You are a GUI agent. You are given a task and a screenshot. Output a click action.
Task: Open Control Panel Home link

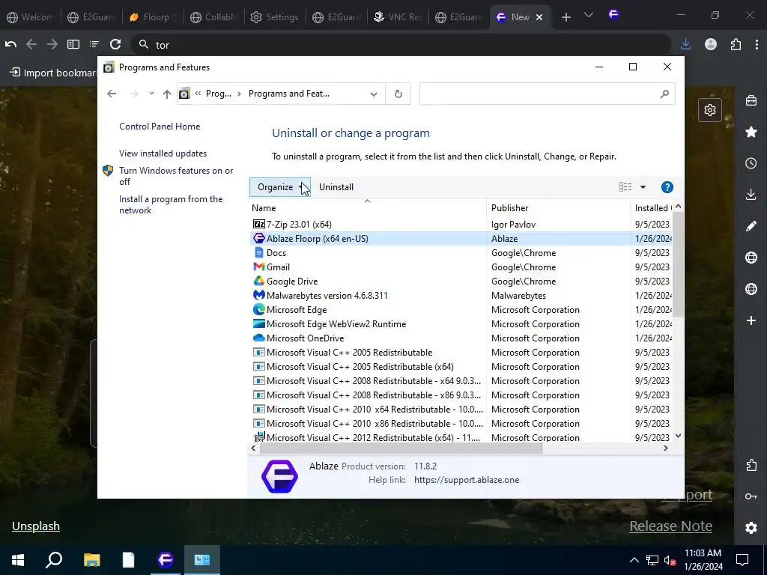pos(160,127)
